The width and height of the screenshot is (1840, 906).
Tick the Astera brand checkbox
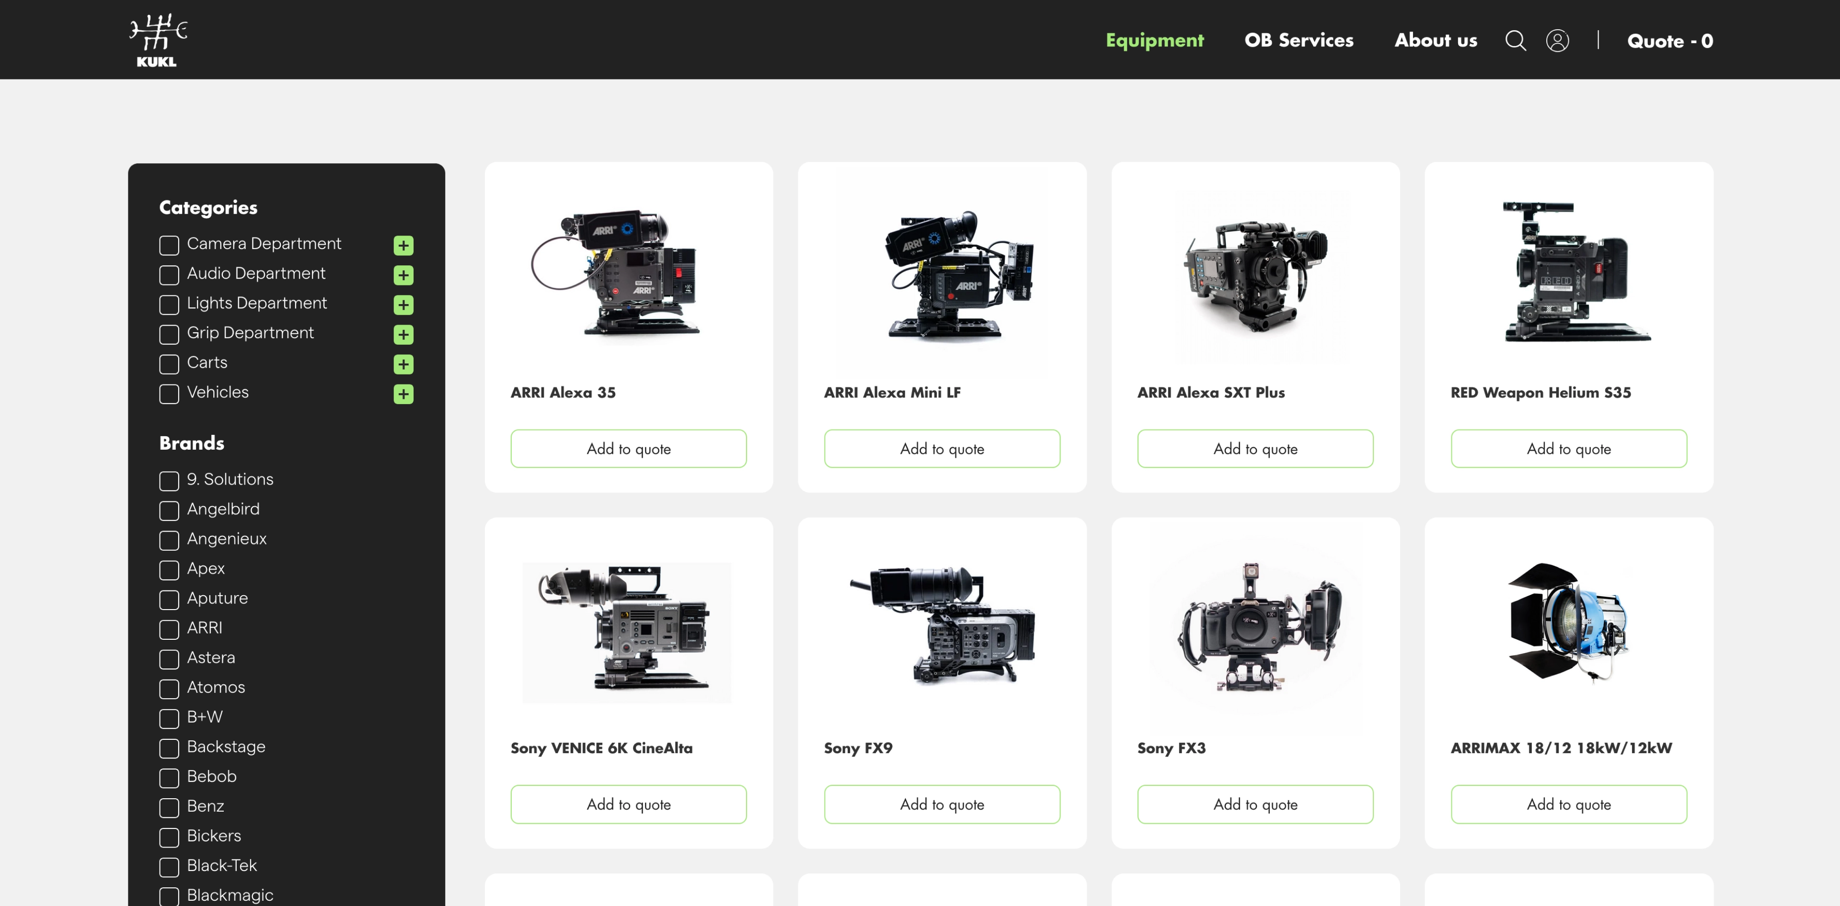pyautogui.click(x=169, y=660)
